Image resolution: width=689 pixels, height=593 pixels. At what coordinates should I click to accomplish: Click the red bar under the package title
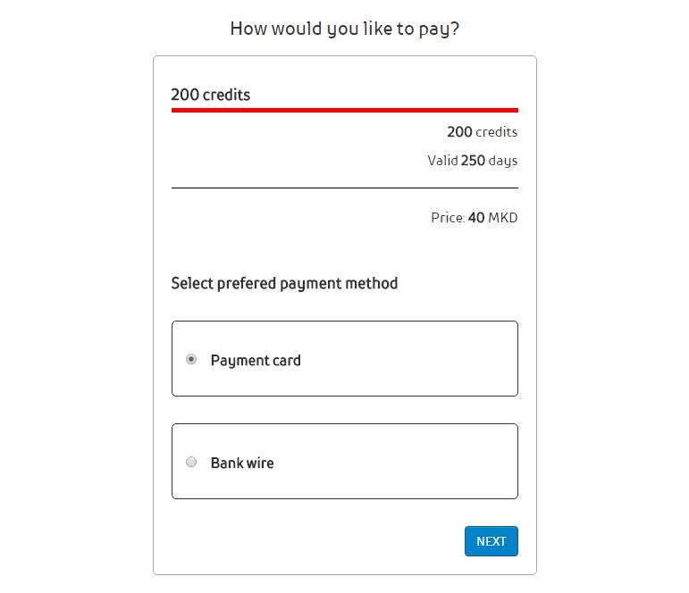coord(345,110)
